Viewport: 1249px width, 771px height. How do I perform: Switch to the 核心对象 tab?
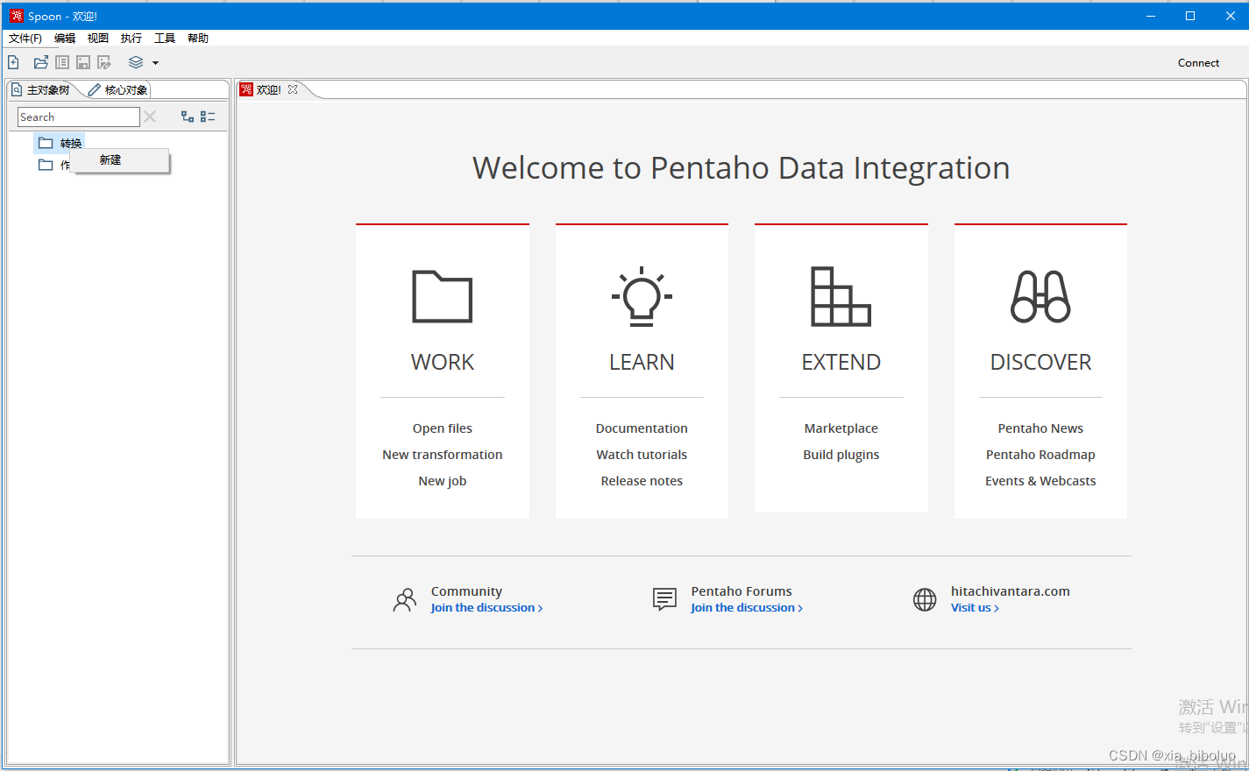pyautogui.click(x=118, y=89)
